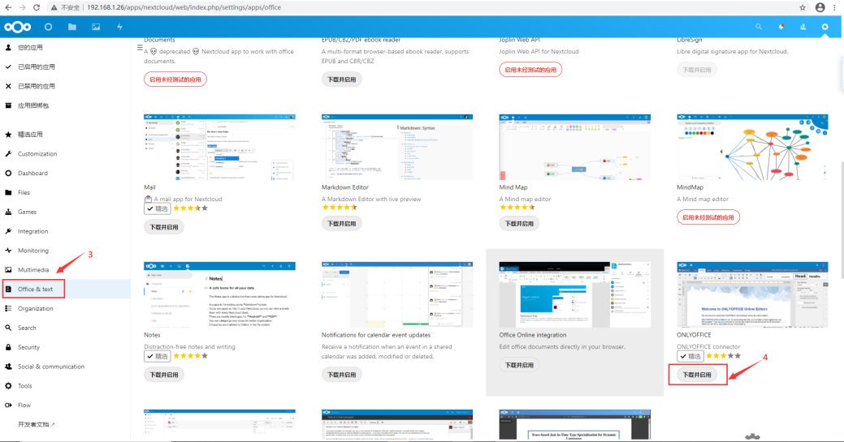Open the Files app in top bar
This screenshot has height=442, width=844.
[72, 27]
